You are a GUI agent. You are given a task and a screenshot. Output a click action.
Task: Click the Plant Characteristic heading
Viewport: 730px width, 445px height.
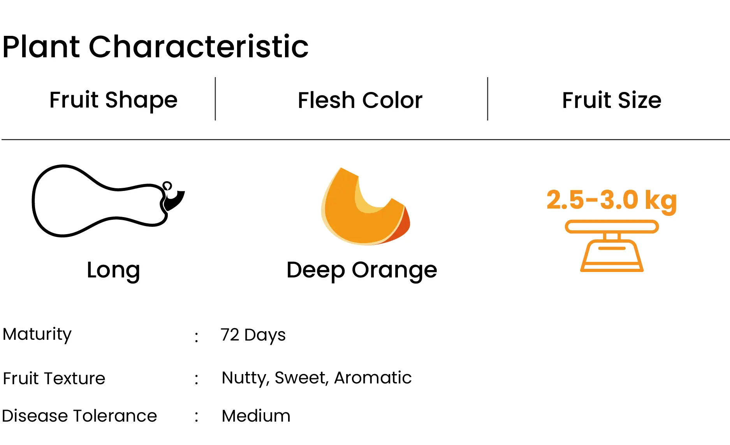[155, 47]
